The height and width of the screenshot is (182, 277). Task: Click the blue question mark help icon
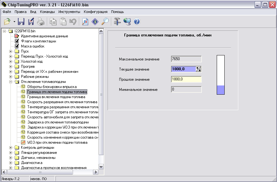[137, 22]
